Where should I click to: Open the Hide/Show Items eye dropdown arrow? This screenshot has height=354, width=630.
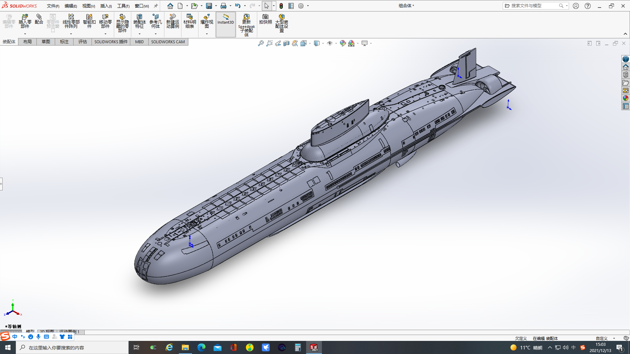[x=336, y=44]
